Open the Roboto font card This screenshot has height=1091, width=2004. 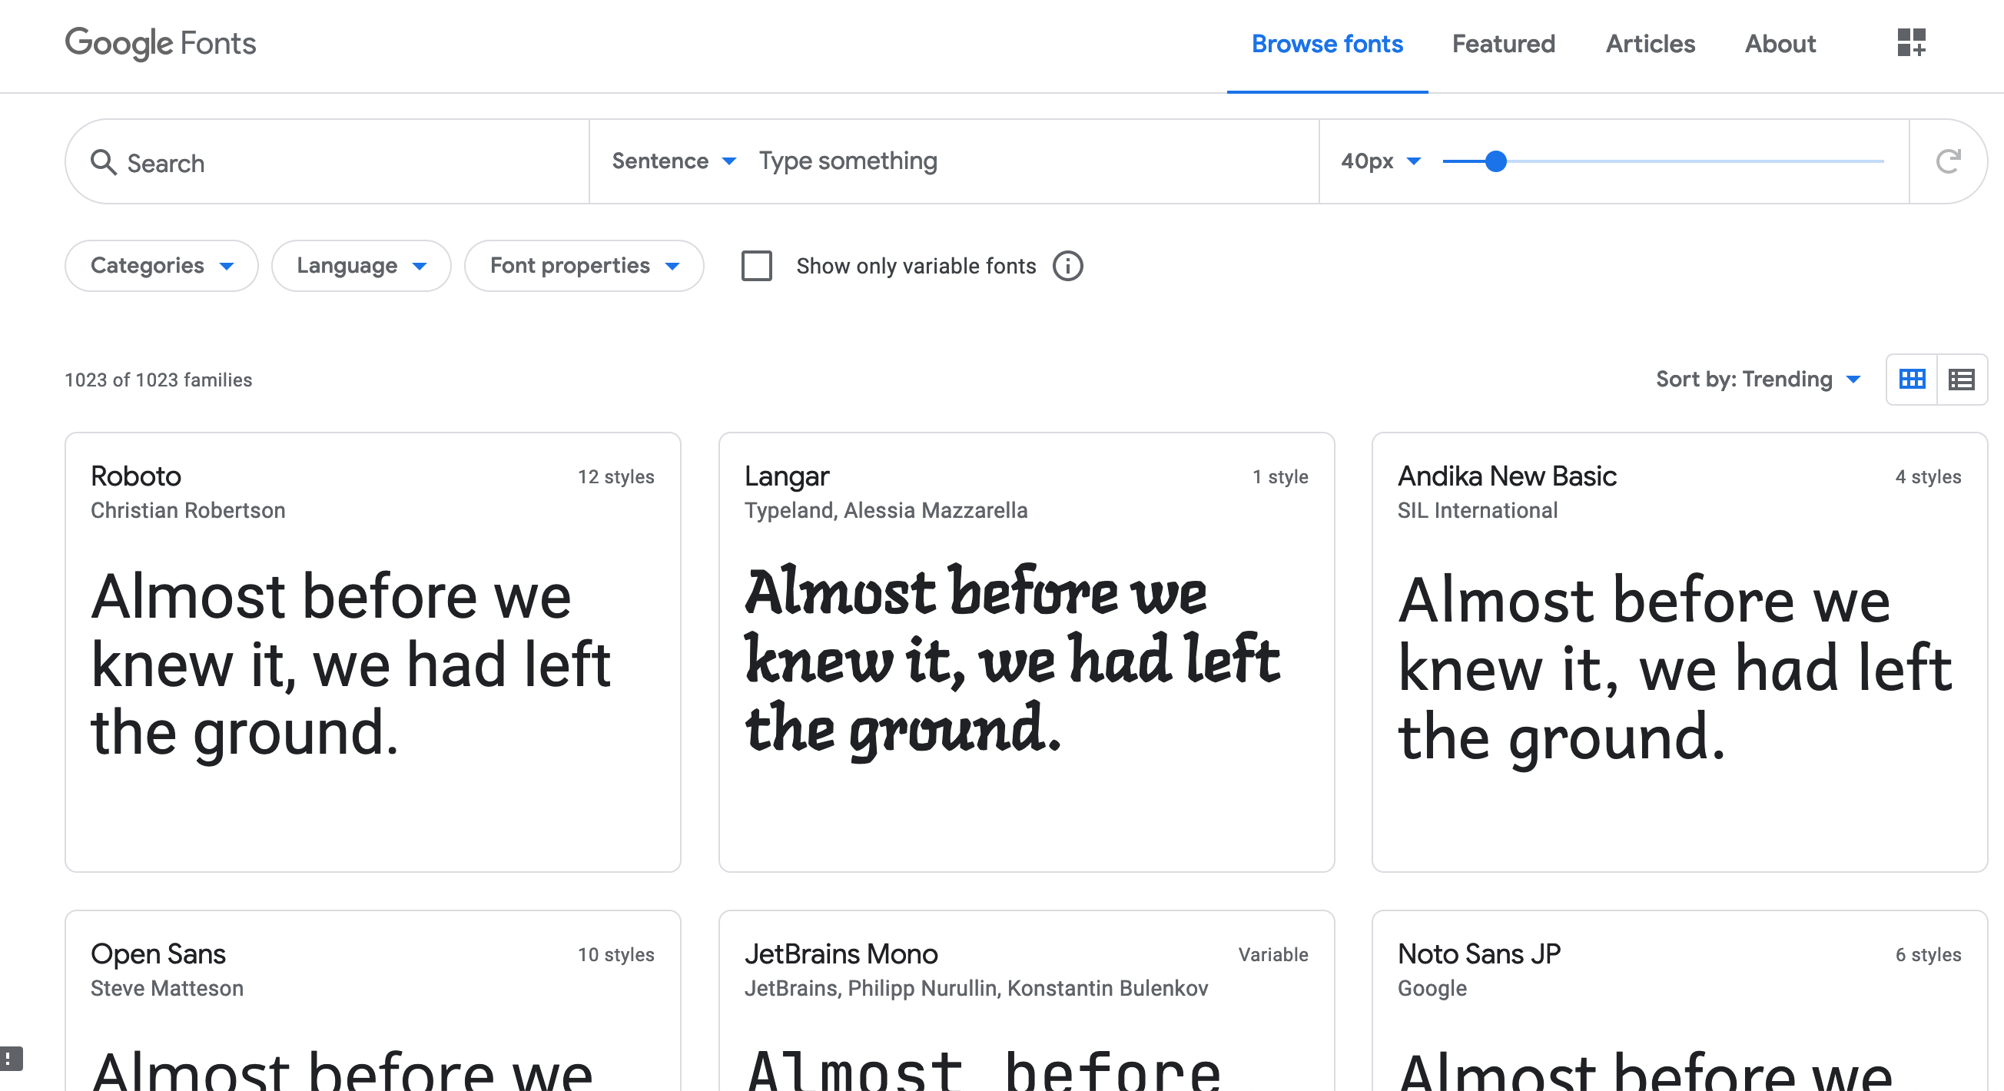373,652
